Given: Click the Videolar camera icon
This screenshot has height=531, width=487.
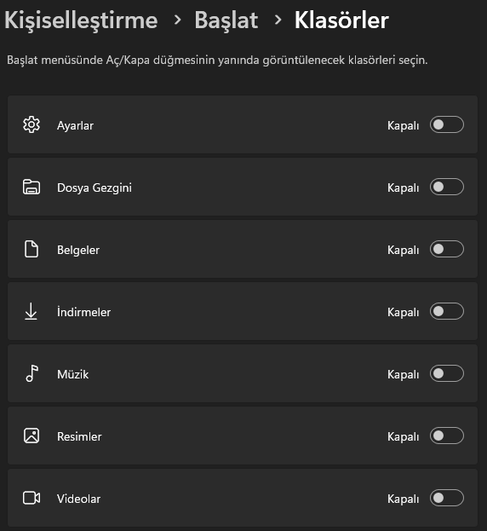Looking at the screenshot, I should (x=32, y=498).
